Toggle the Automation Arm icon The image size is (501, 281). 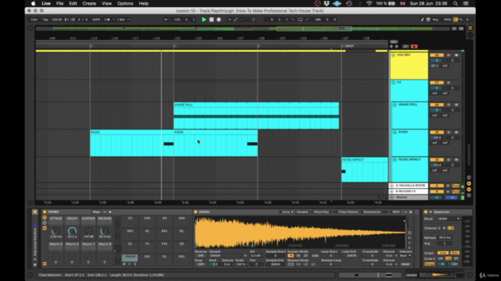236,20
